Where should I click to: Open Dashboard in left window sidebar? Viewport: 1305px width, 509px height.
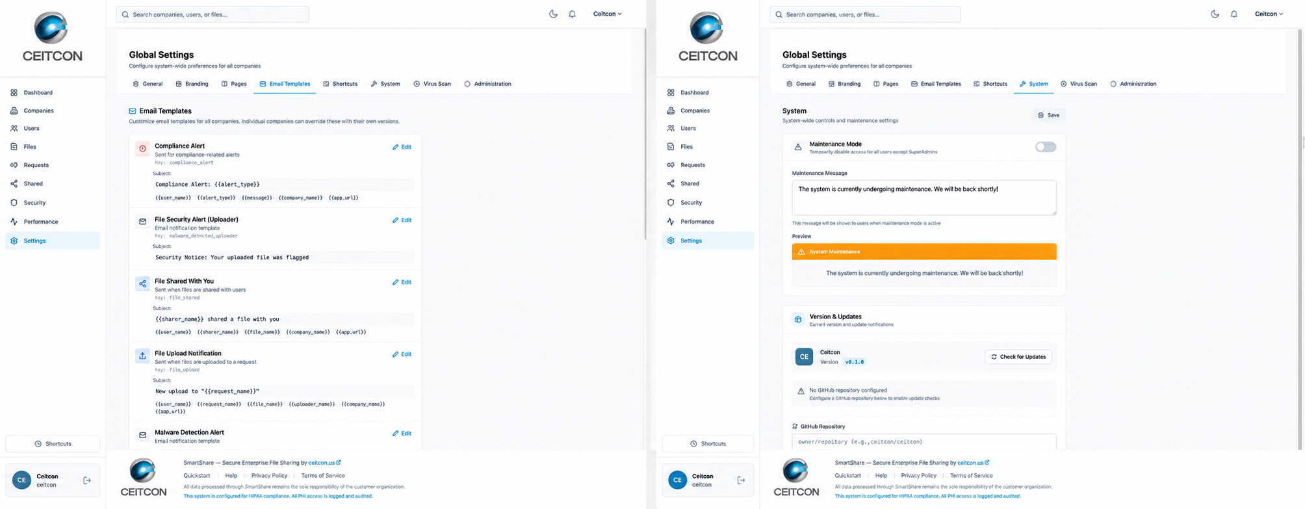[x=53, y=92]
